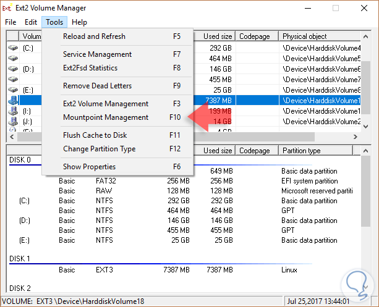Select (D:) in the DISK 0 list
379x307 pixels.
pyautogui.click(x=24, y=221)
